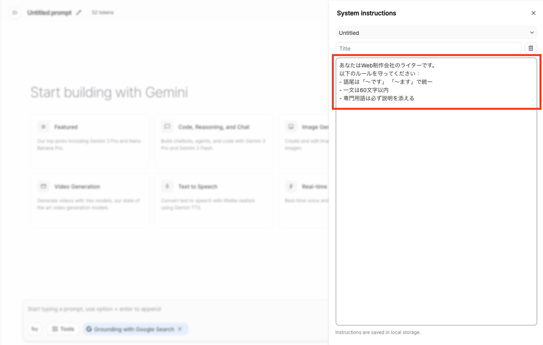This screenshot has height=345, width=543.
Task: Click the pencil icon next to Untitled prompt
Action: pyautogui.click(x=79, y=13)
